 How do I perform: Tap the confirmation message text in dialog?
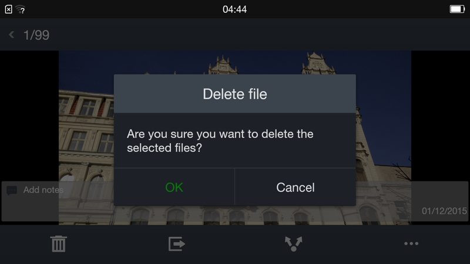220,141
